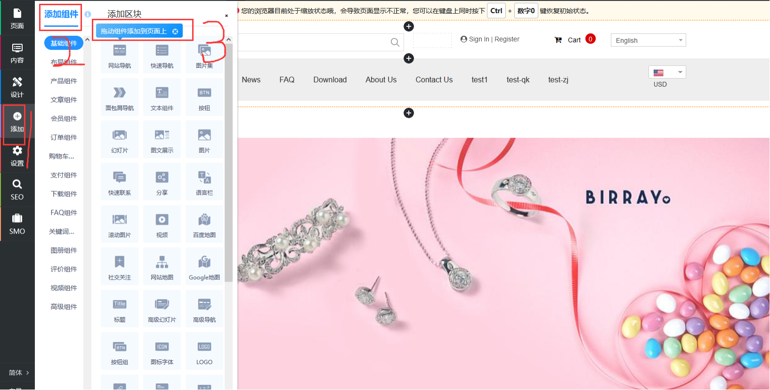This screenshot has height=390, width=770.
Task: Open the SEO sidebar section
Action: click(x=17, y=190)
